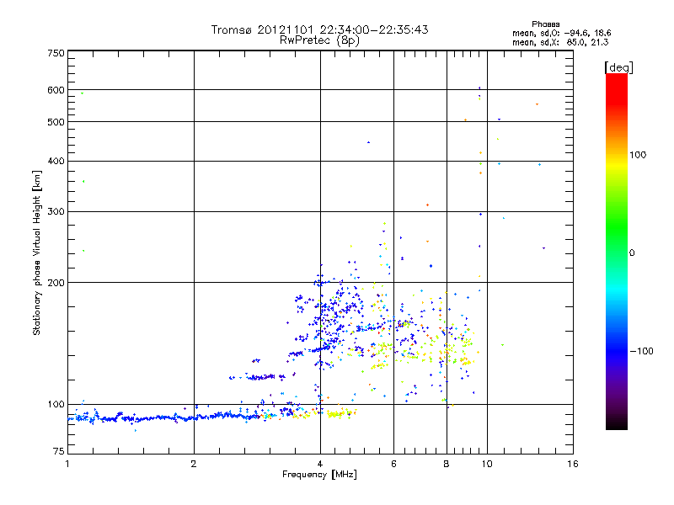This screenshot has width=674, height=505.
Task: Select the 'mean, sd,X: 85.0, 21.3' line
Action: [560, 42]
